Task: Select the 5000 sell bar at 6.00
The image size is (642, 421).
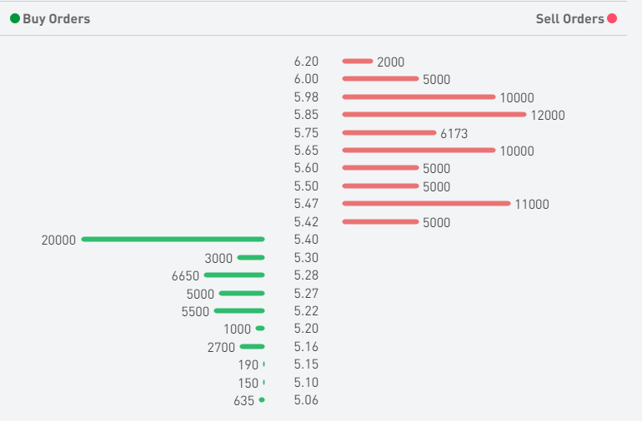Action: point(380,79)
